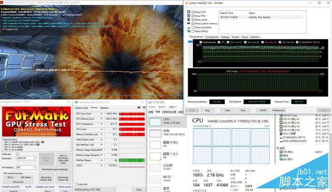Screen dimensions: 332x192
Task: Toggle Motherboard graph legend checkbox
Action: 201,42
